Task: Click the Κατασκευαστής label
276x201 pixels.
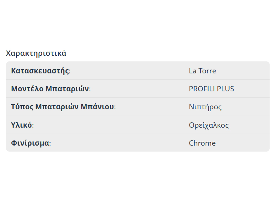Action: 40,71
